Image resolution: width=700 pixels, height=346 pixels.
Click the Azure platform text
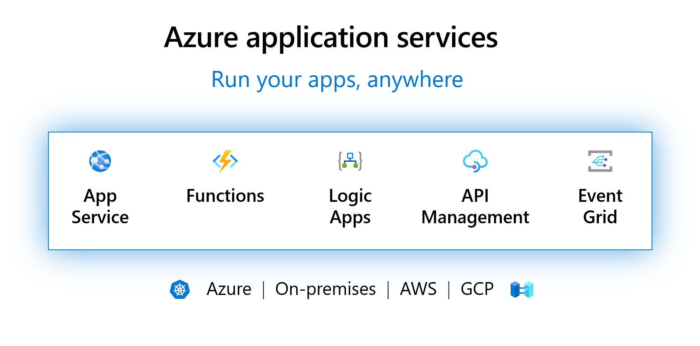coord(229,289)
